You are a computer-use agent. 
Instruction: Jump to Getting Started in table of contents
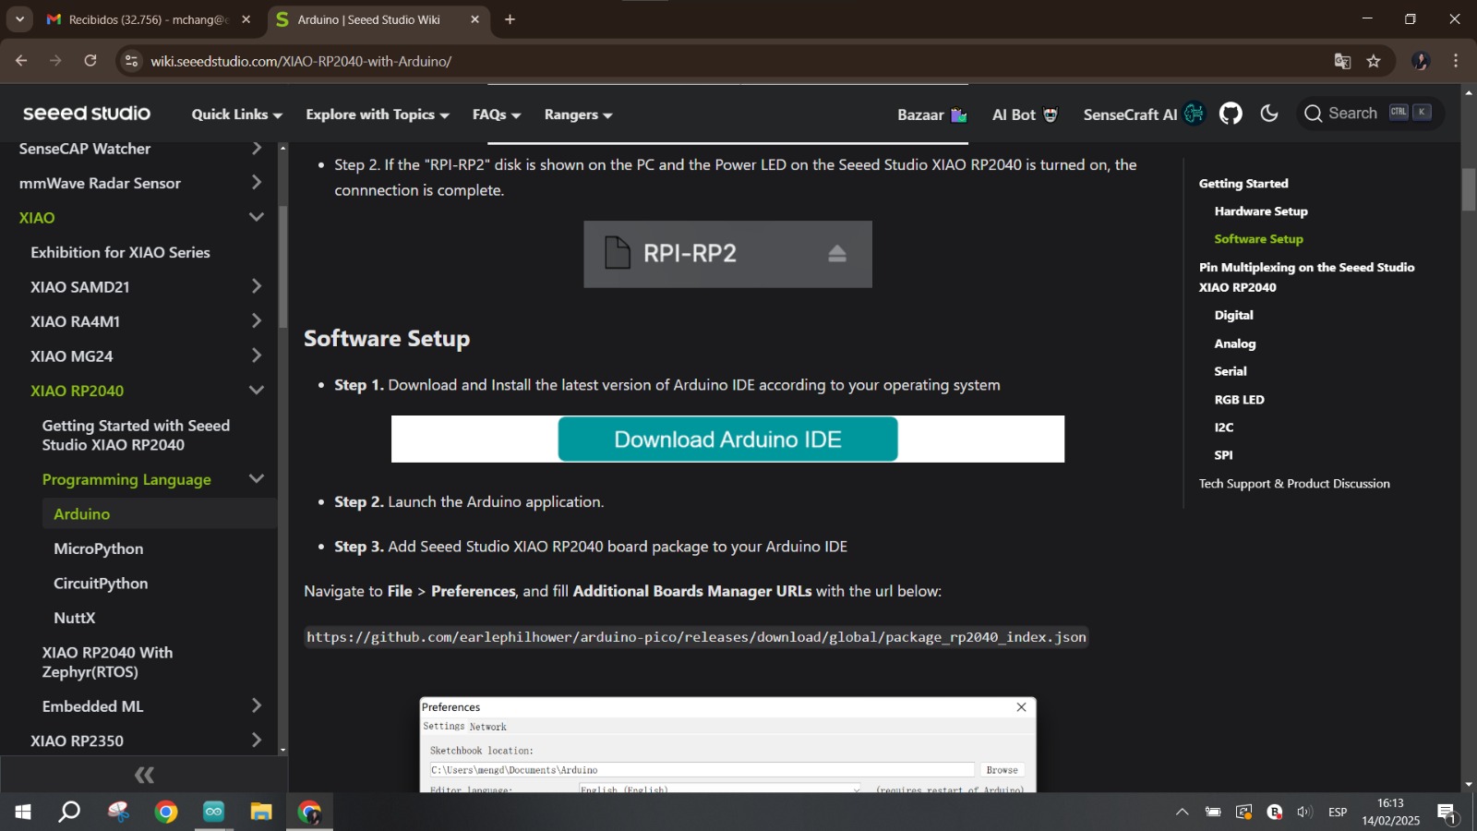[x=1243, y=184]
